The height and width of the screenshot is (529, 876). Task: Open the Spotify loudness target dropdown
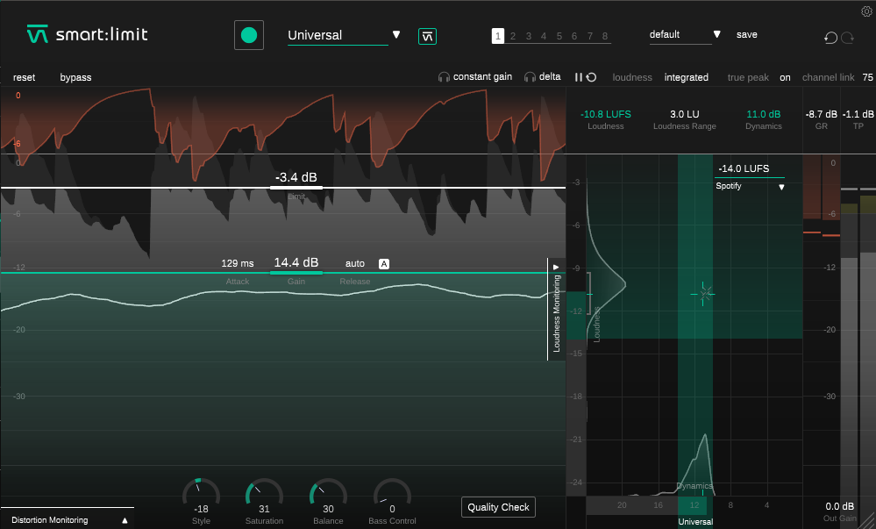pyautogui.click(x=780, y=187)
